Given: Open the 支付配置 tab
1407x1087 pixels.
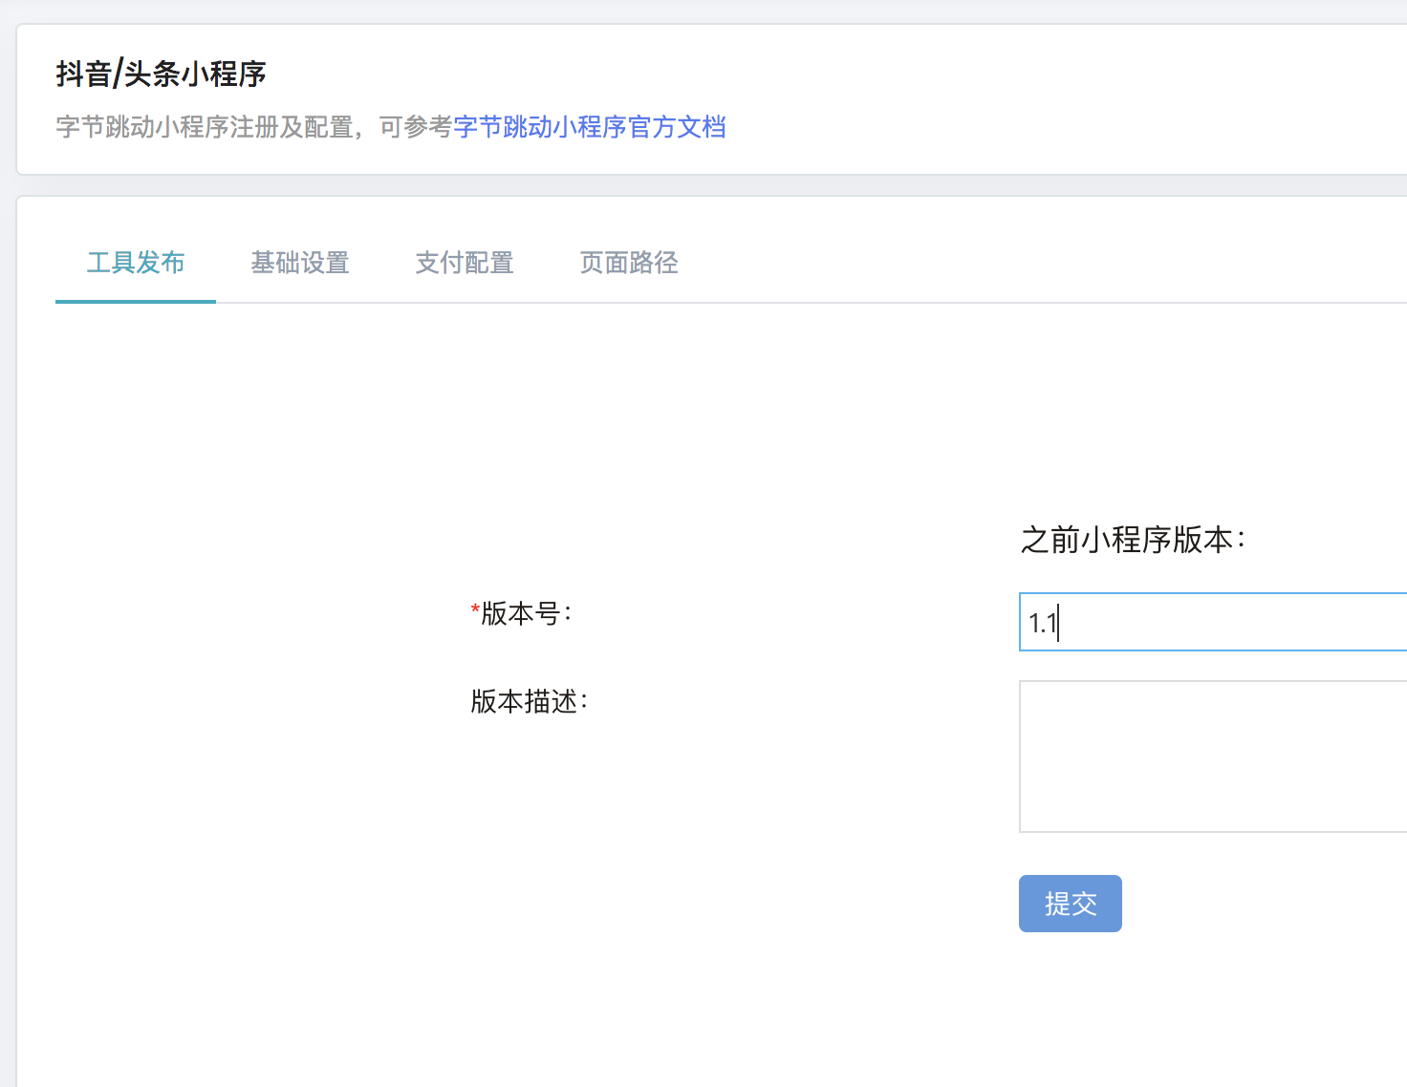Looking at the screenshot, I should point(465,263).
